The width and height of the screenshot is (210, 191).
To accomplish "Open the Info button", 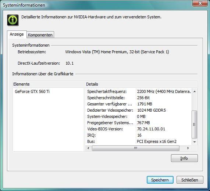I will pyautogui.click(x=184, y=158).
